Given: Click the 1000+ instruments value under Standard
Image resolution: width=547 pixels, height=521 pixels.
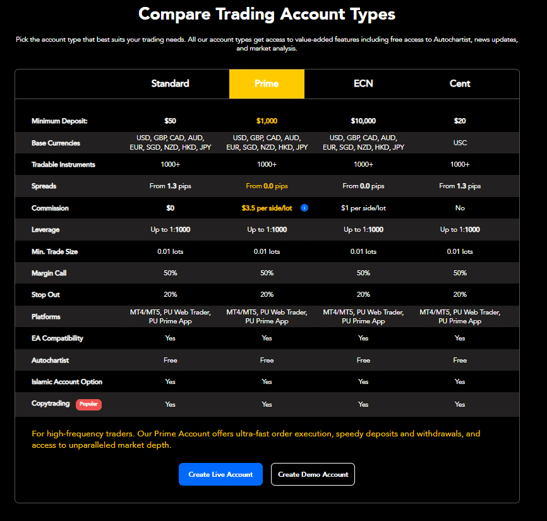Looking at the screenshot, I should tap(171, 164).
